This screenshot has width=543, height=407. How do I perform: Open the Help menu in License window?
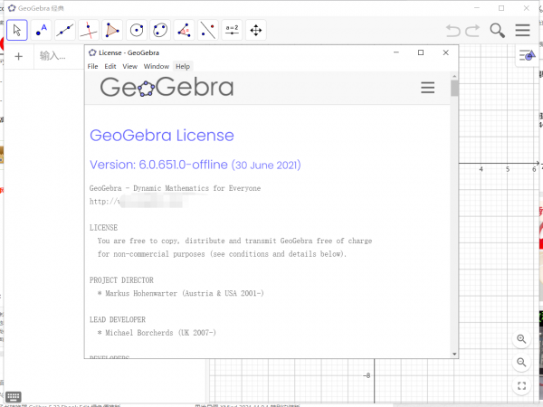(183, 66)
